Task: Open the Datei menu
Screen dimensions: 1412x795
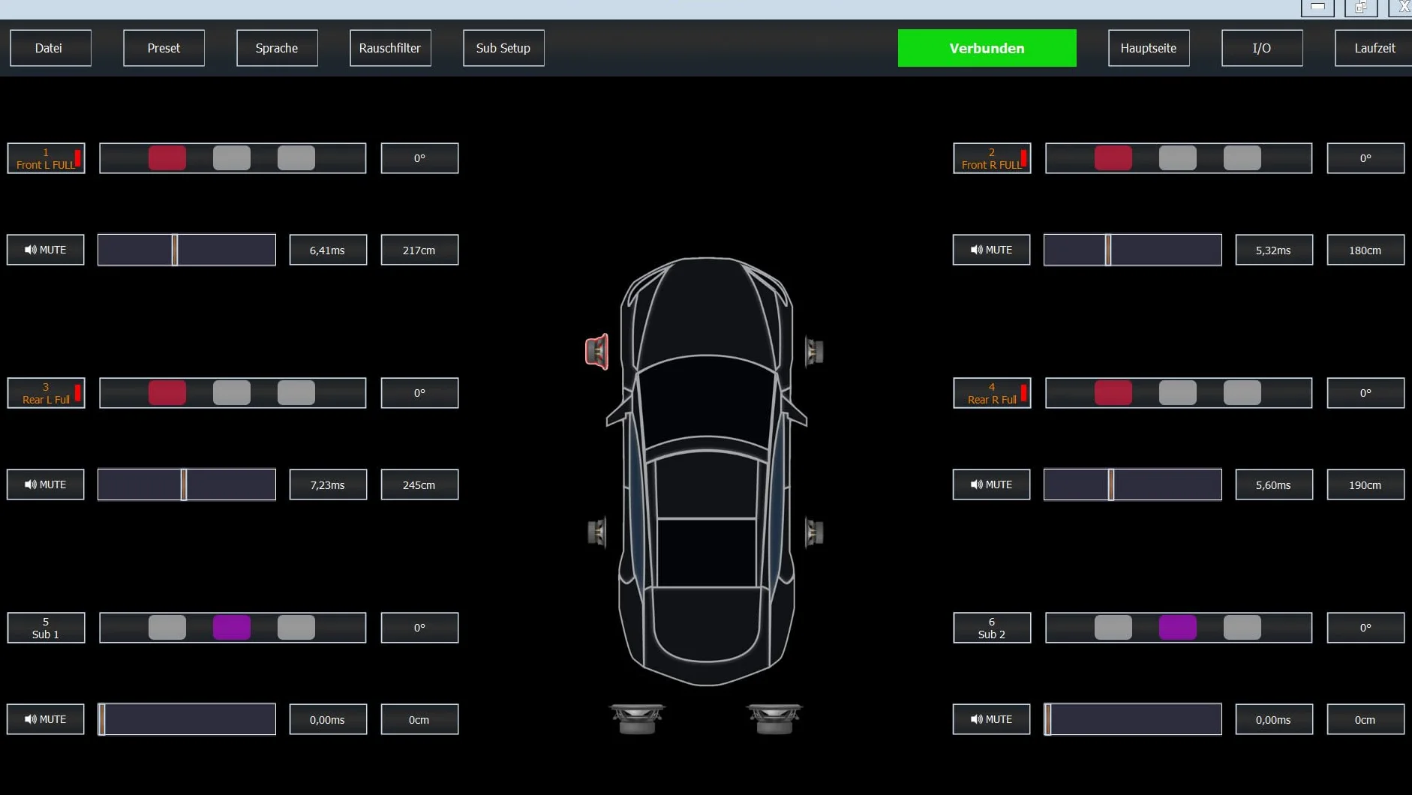Action: 50,48
